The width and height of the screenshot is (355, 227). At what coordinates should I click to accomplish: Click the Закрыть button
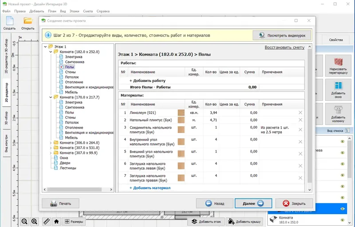294,204
